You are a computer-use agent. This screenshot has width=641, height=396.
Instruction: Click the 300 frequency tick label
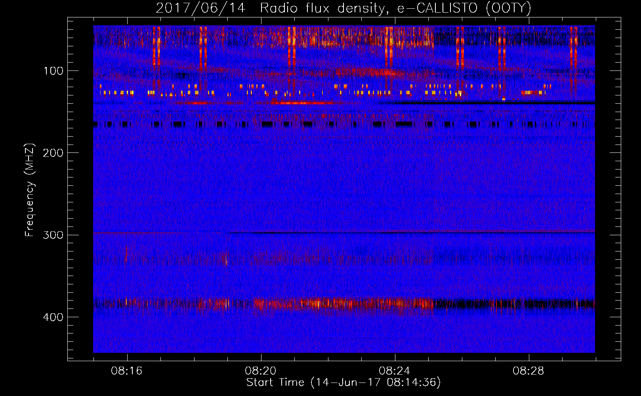click(x=53, y=235)
